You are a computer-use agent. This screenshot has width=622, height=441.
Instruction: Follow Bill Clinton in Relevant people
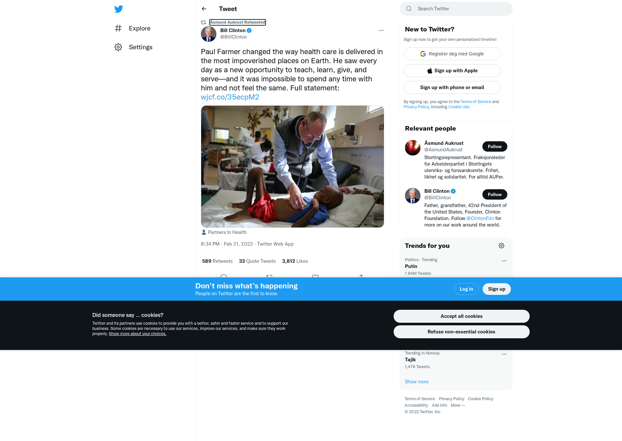click(495, 194)
